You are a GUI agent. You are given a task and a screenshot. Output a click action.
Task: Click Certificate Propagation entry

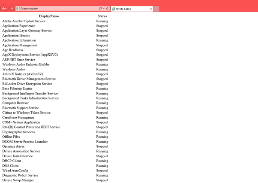[x=18, y=118]
